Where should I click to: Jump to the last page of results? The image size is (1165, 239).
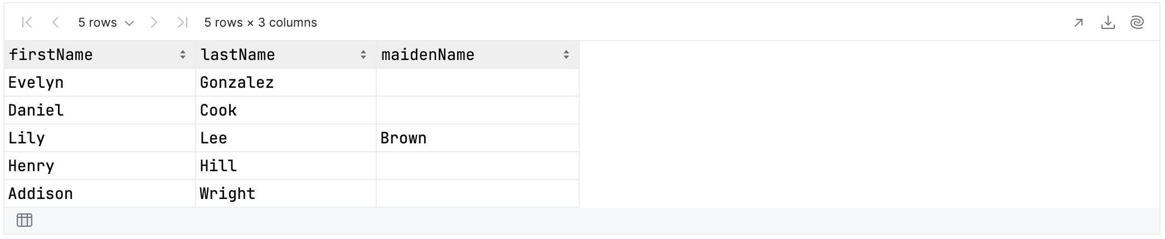[x=182, y=22]
